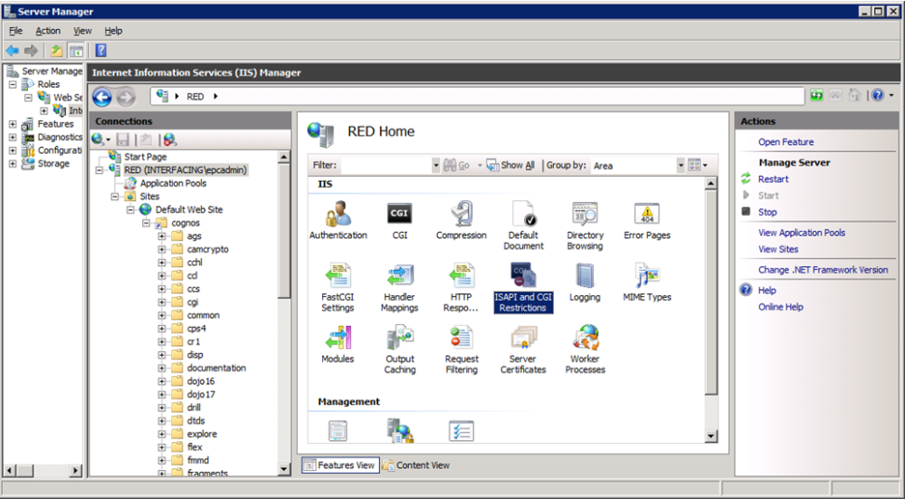
Task: Click View Sites link
Action: point(778,250)
